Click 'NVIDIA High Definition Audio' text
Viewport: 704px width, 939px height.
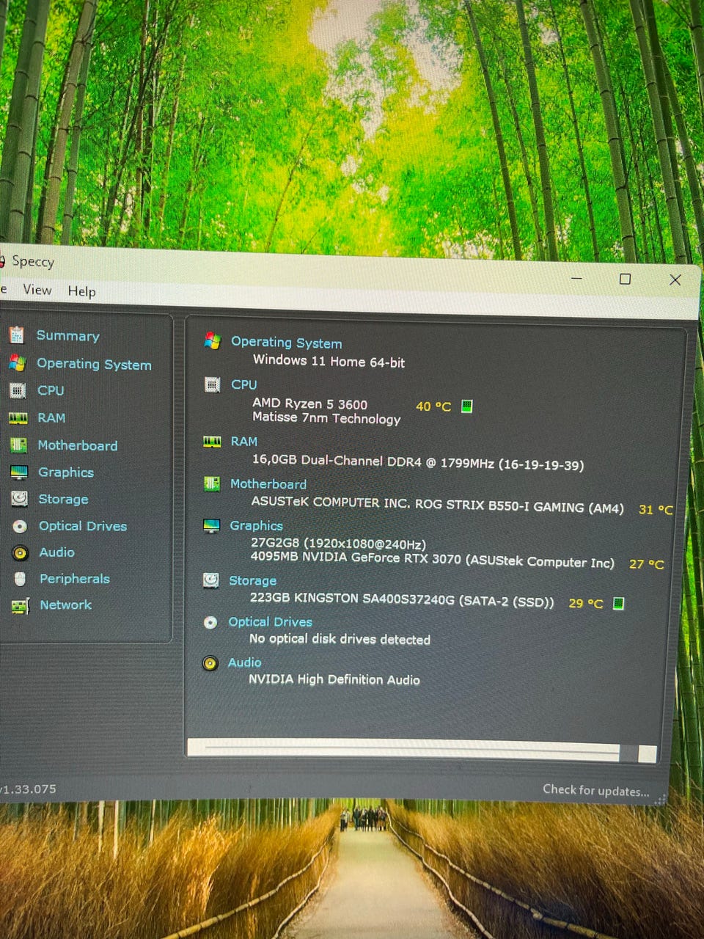(x=334, y=679)
